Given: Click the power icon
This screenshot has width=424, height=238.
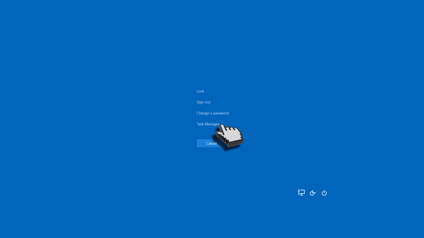Looking at the screenshot, I should pyautogui.click(x=324, y=193).
